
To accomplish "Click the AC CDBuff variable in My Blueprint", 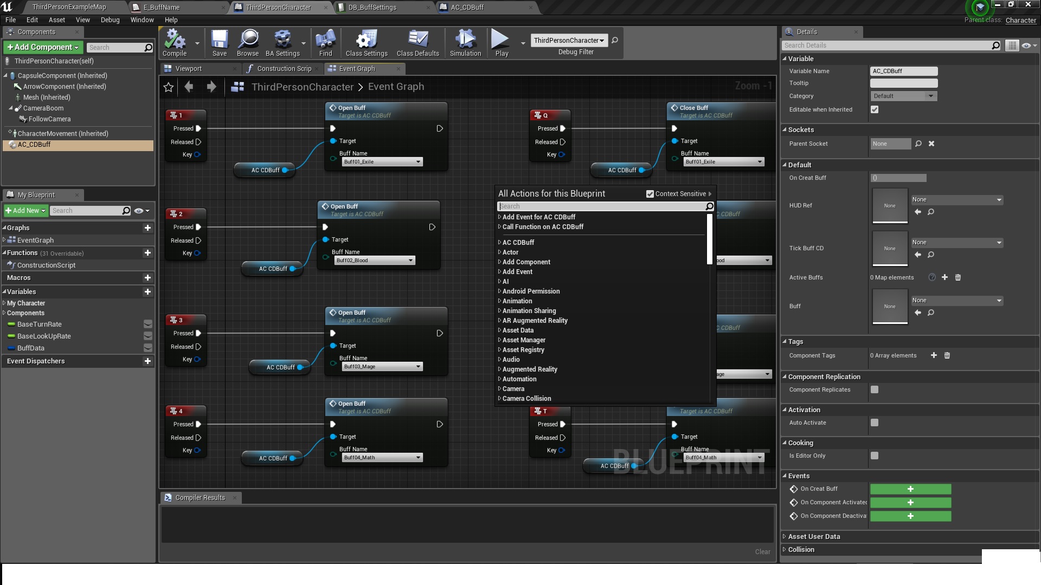I will click(34, 144).
